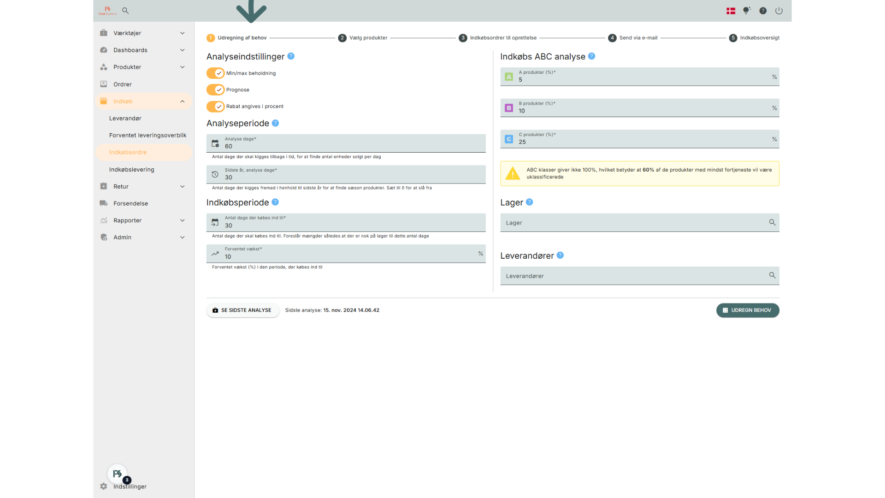Open Forventet leveringsoverblik submenu item
Viewport: 885px width, 498px height.
coord(144,135)
